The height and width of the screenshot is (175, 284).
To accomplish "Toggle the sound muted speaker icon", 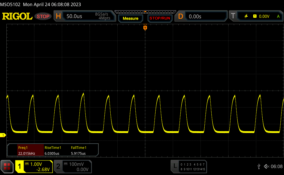I will point(267,166).
